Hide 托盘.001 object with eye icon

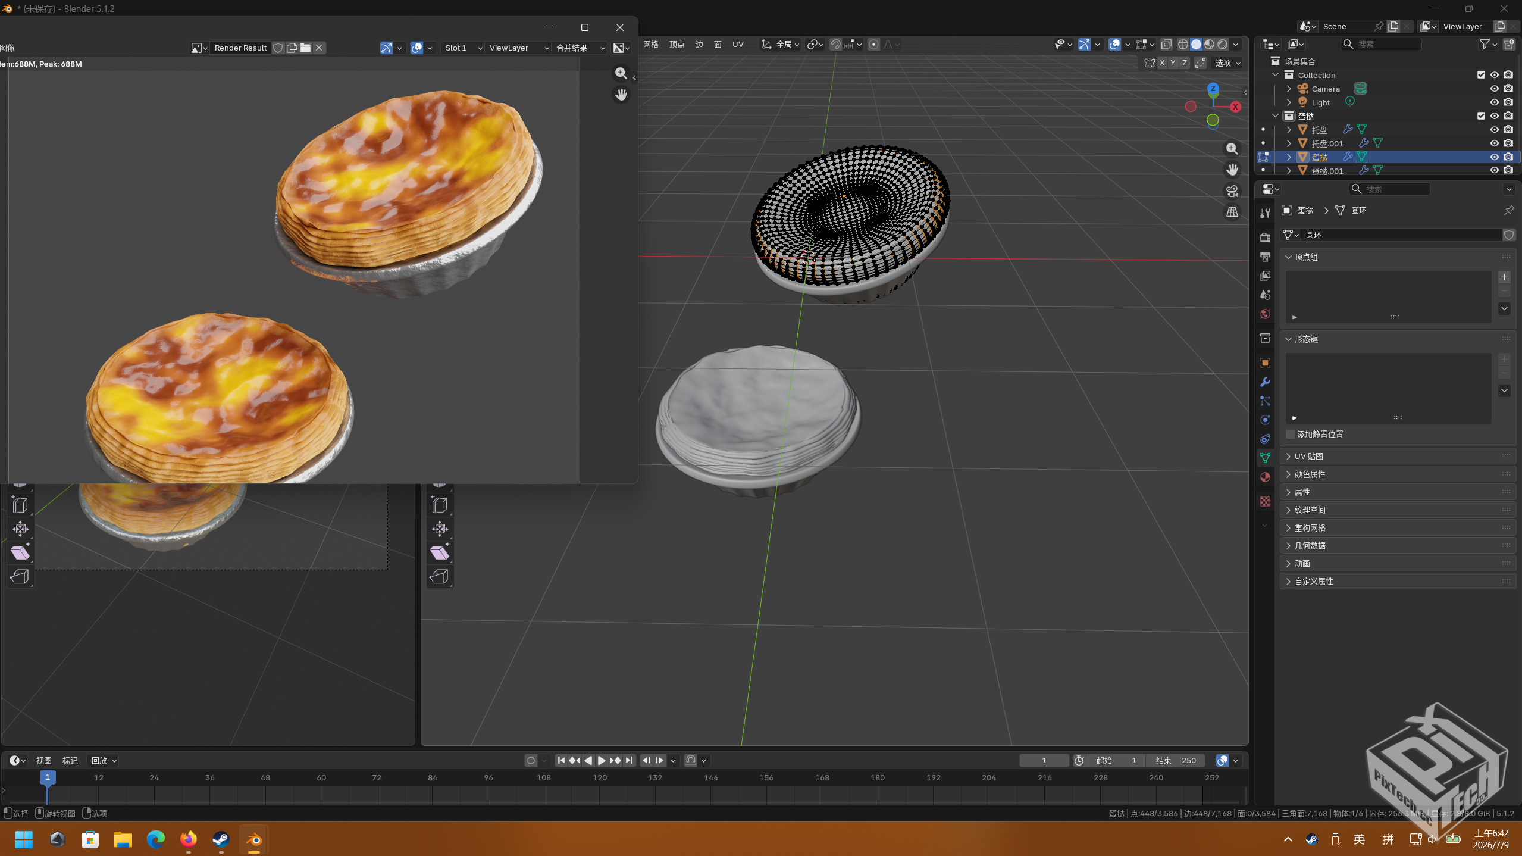click(1494, 143)
